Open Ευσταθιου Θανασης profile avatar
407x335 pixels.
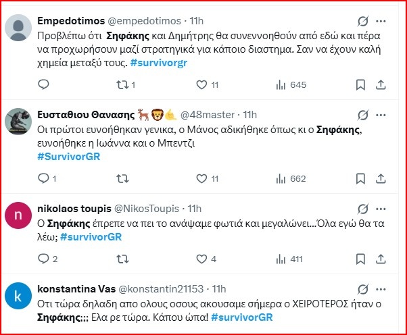(18, 122)
